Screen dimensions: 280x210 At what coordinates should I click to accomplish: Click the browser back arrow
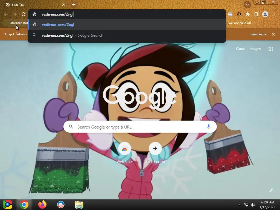(x=6, y=14)
